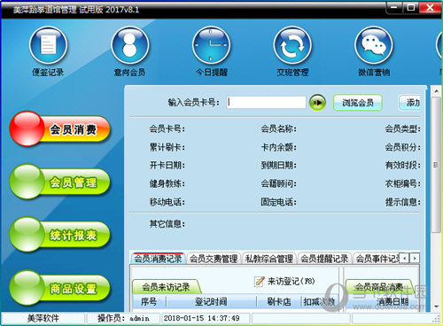
Task: Switch to the 会员提醒记录 tab
Action: tap(324, 259)
